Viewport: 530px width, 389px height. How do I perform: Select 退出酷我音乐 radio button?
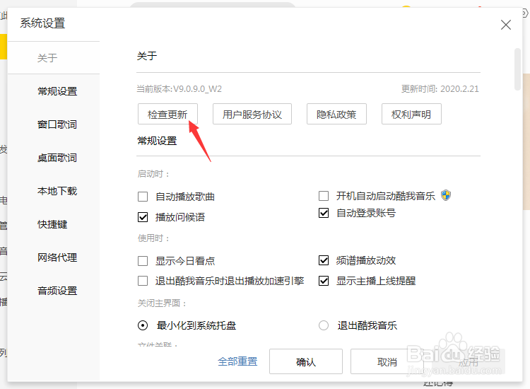coord(324,325)
